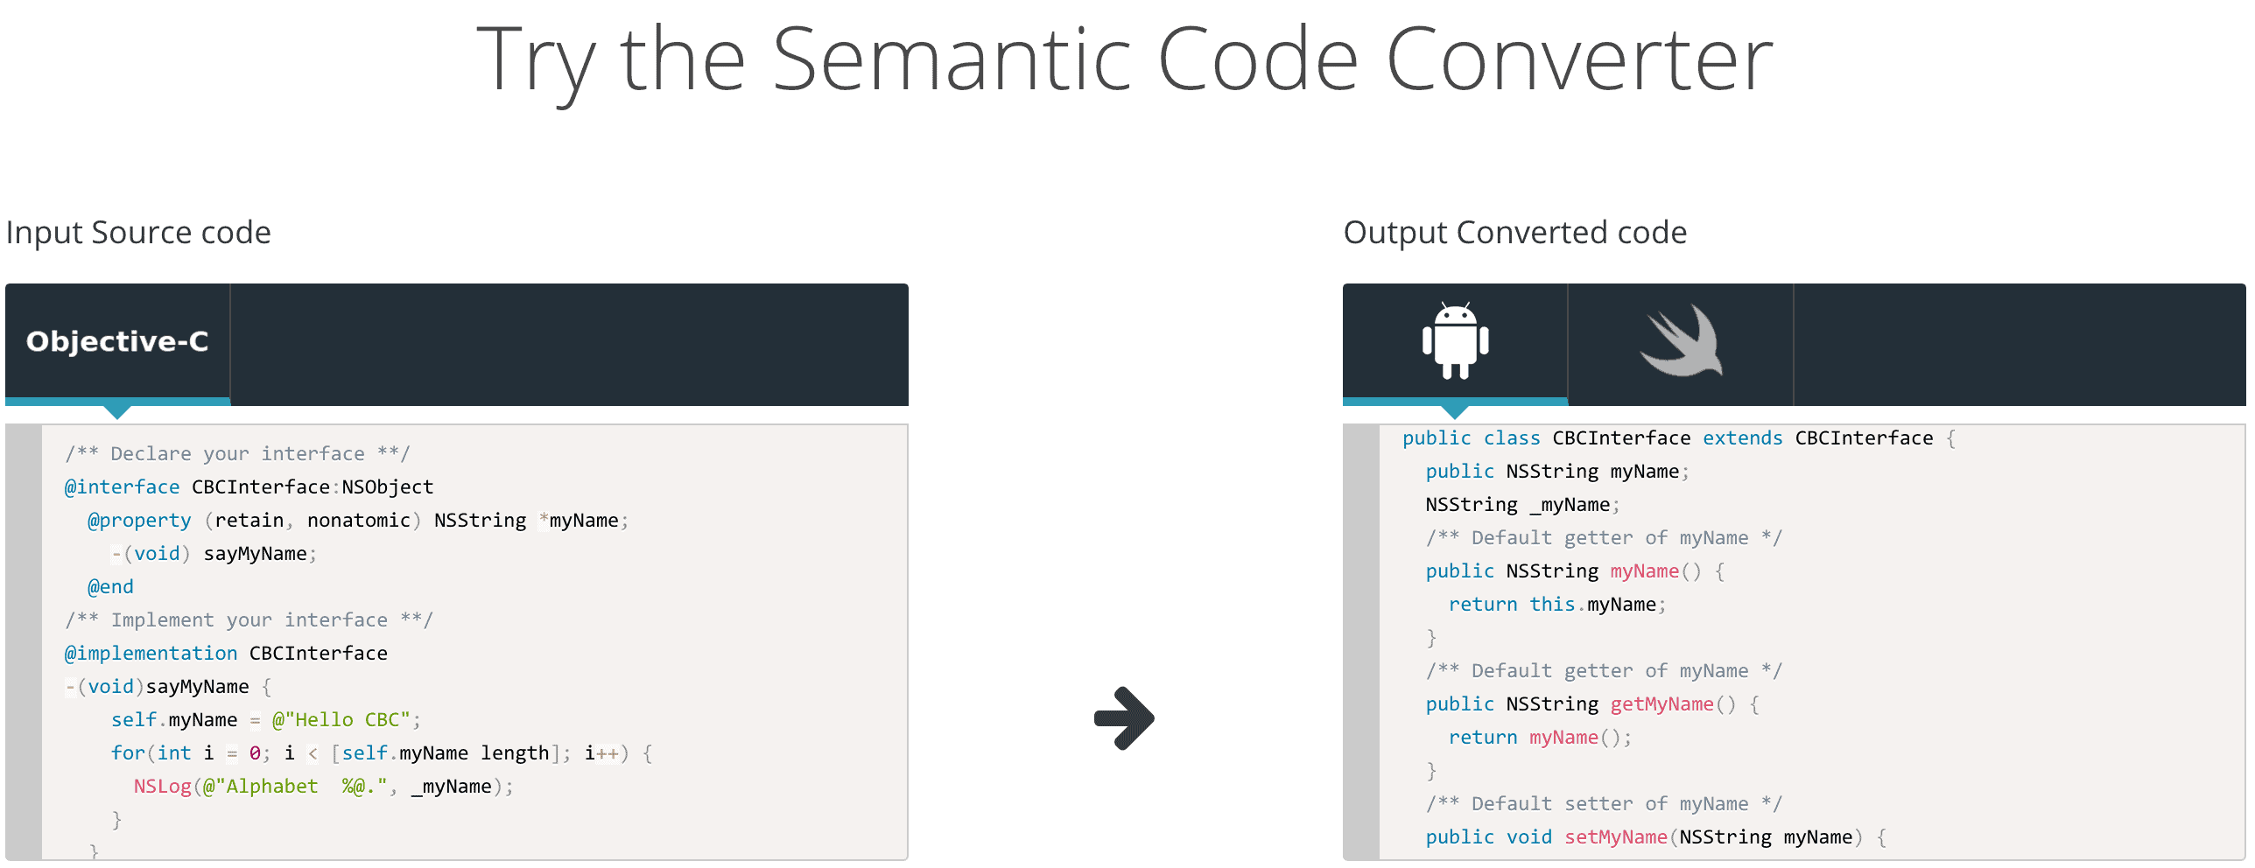The height and width of the screenshot is (868, 2255).
Task: Click the convert arrow icon
Action: click(x=1125, y=718)
